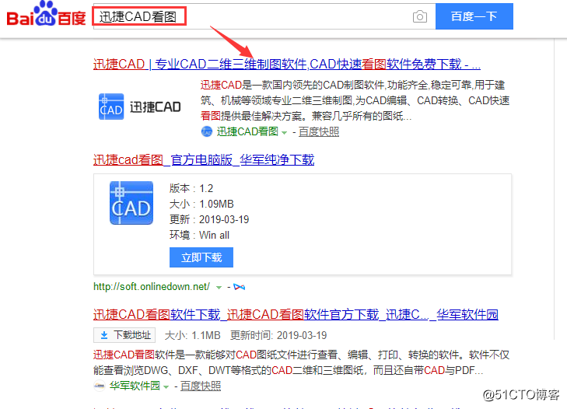Open first result 迅捷CAD 专业CAD二维三维制图软件 link
Viewport: 567px width, 409px height.
tap(287, 64)
